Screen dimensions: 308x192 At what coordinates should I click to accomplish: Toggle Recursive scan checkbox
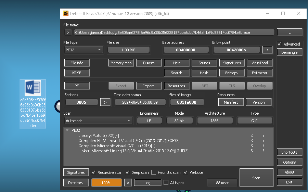[x=93, y=172]
